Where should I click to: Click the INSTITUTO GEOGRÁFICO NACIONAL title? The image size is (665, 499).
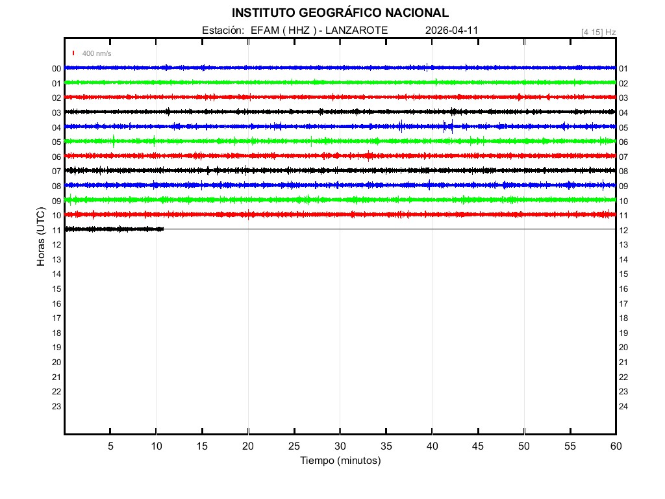[x=340, y=13]
